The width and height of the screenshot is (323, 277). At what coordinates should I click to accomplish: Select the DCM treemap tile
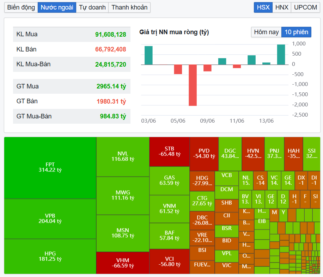227,192
